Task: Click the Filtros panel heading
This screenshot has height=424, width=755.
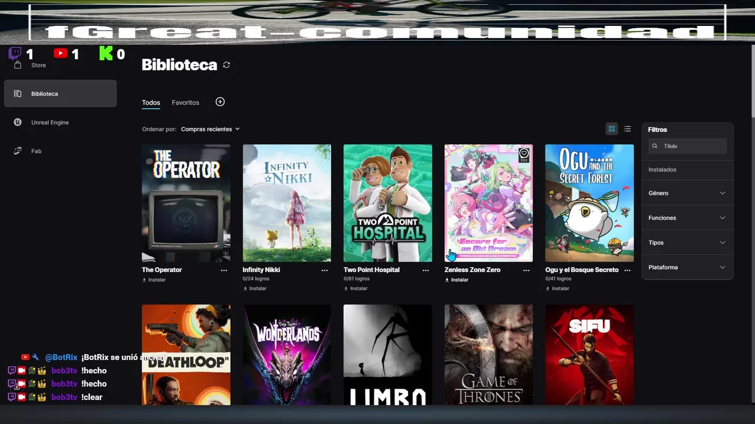Action: pos(658,130)
